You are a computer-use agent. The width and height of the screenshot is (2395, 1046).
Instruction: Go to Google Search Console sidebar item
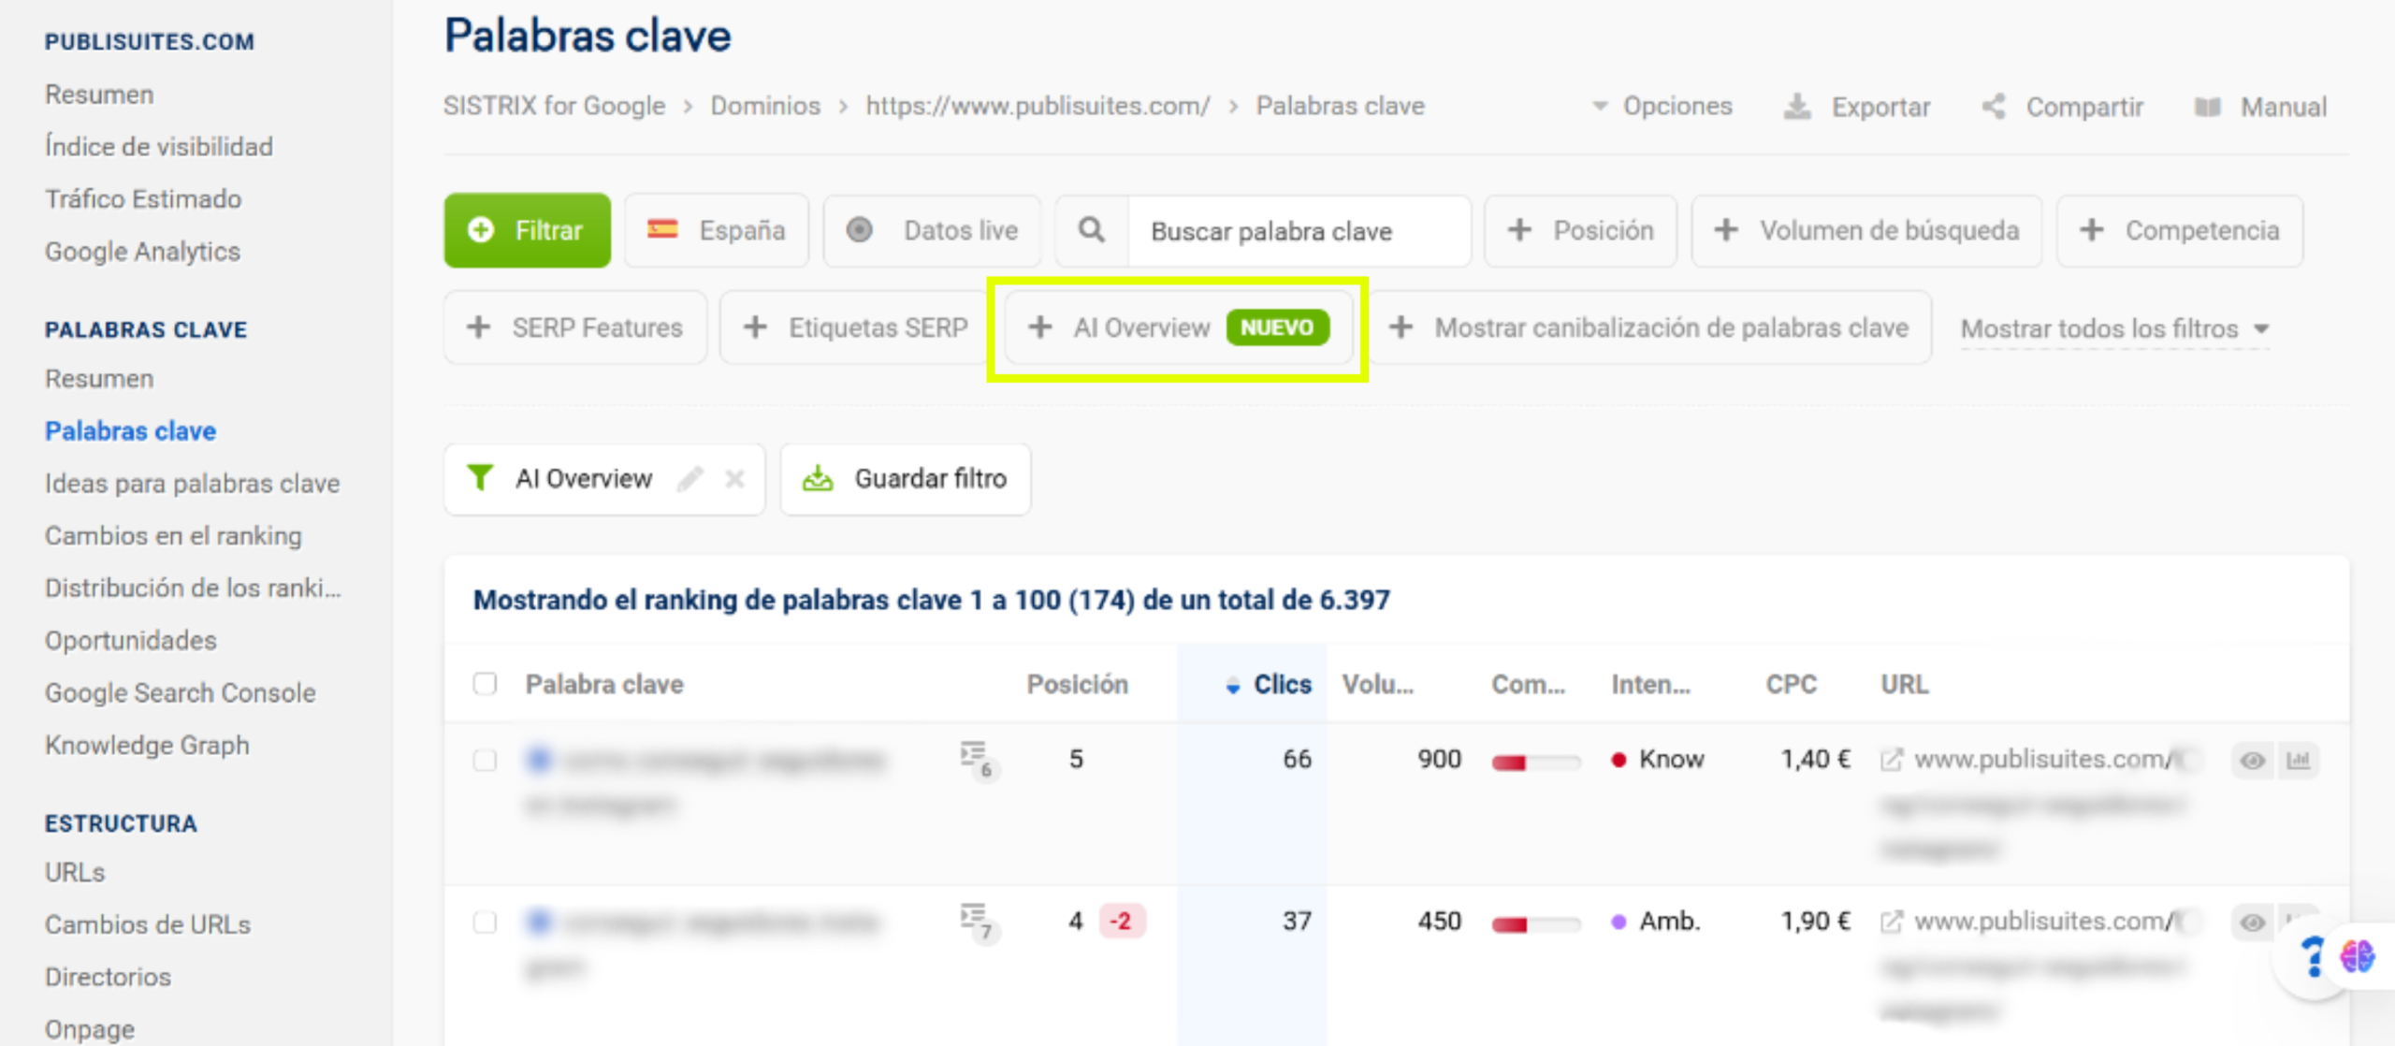[180, 692]
